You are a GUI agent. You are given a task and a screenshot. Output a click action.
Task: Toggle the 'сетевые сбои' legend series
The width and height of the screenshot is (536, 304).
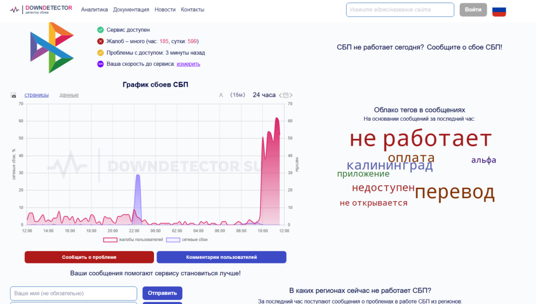[187, 240]
